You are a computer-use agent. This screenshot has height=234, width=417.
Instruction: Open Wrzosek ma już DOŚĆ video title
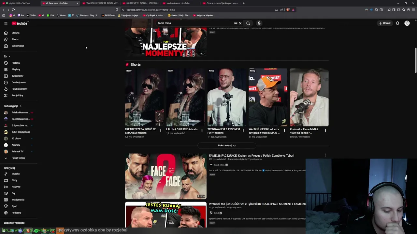[x=257, y=204]
